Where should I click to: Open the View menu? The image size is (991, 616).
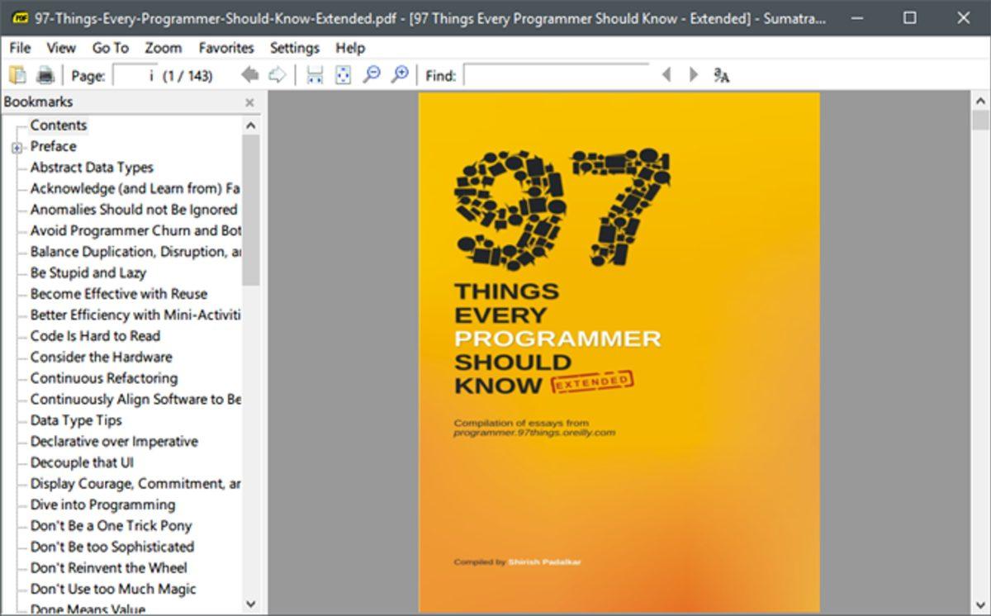[x=59, y=48]
